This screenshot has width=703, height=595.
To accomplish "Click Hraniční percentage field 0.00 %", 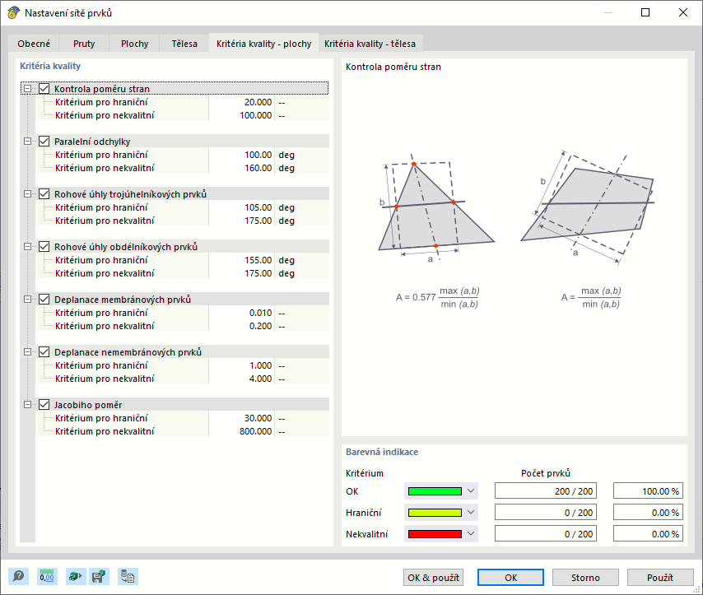I will click(648, 513).
